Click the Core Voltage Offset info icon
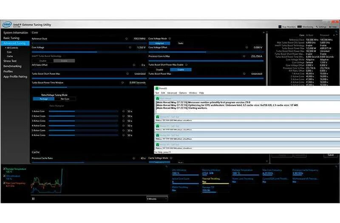 click(247, 47)
